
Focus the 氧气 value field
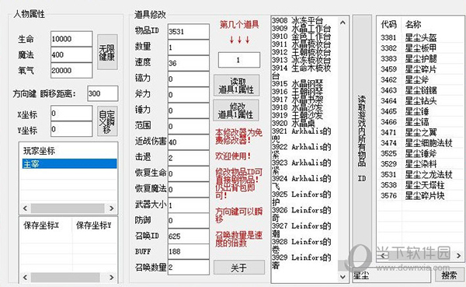coord(71,70)
